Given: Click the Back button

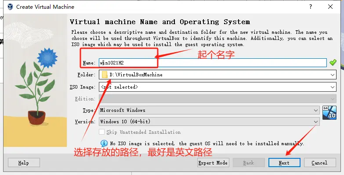Looking at the screenshot, I should coord(249,163).
